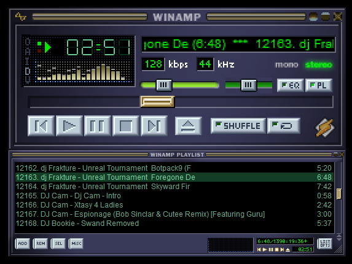
Task: Click the stereo indicator label
Action: 319,65
